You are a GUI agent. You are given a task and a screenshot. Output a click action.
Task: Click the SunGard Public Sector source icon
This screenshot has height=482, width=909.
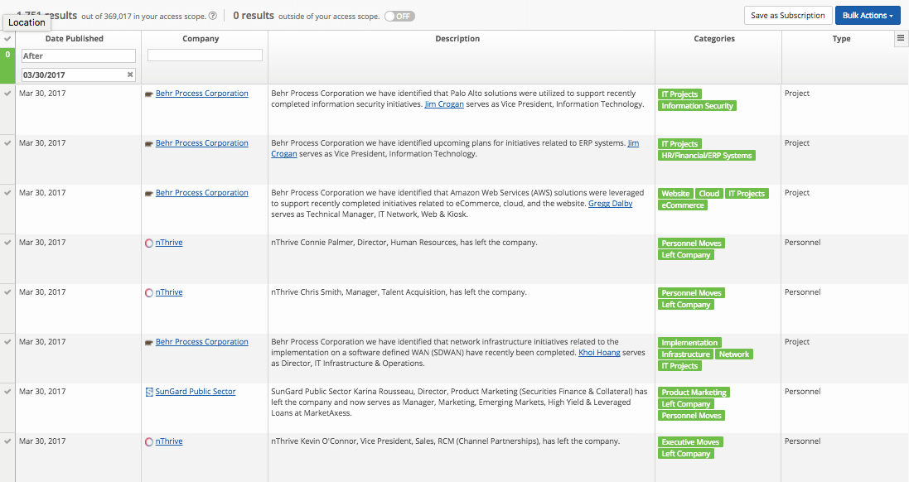151,392
